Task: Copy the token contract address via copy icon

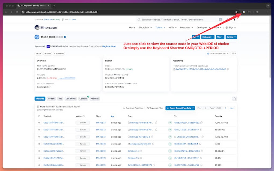Action: [228, 69]
